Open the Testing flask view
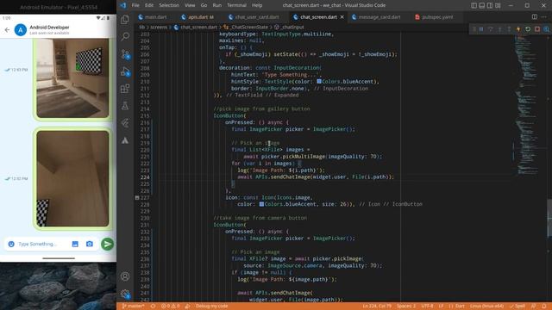Image resolution: width=552 pixels, height=310 pixels. tap(125, 105)
